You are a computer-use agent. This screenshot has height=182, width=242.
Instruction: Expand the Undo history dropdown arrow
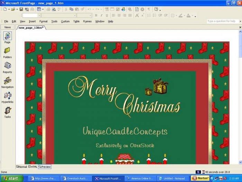click(x=93, y=9)
